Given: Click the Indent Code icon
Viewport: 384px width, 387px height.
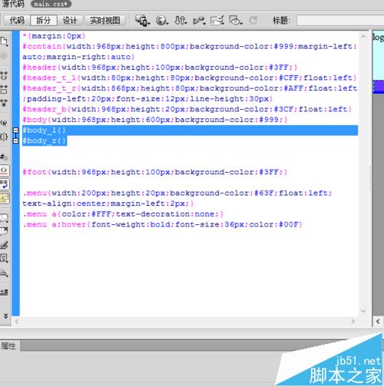Looking at the screenshot, I should point(4,292).
